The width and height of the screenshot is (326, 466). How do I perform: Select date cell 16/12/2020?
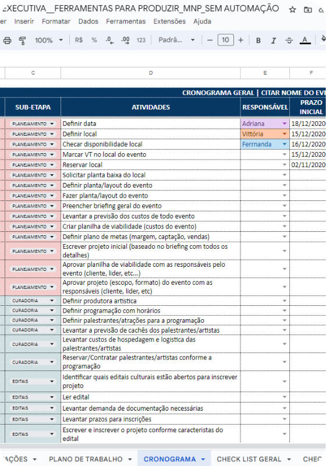308,144
